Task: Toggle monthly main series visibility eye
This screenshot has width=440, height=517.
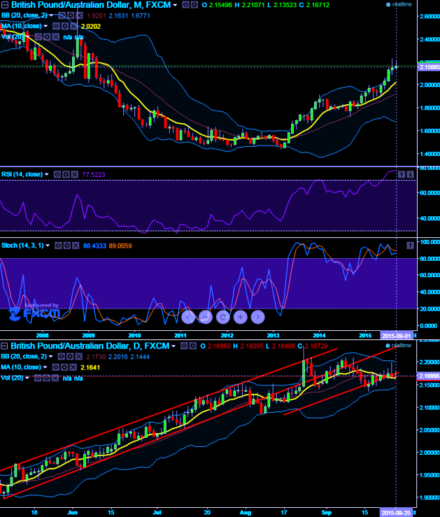Action: click(x=186, y=5)
